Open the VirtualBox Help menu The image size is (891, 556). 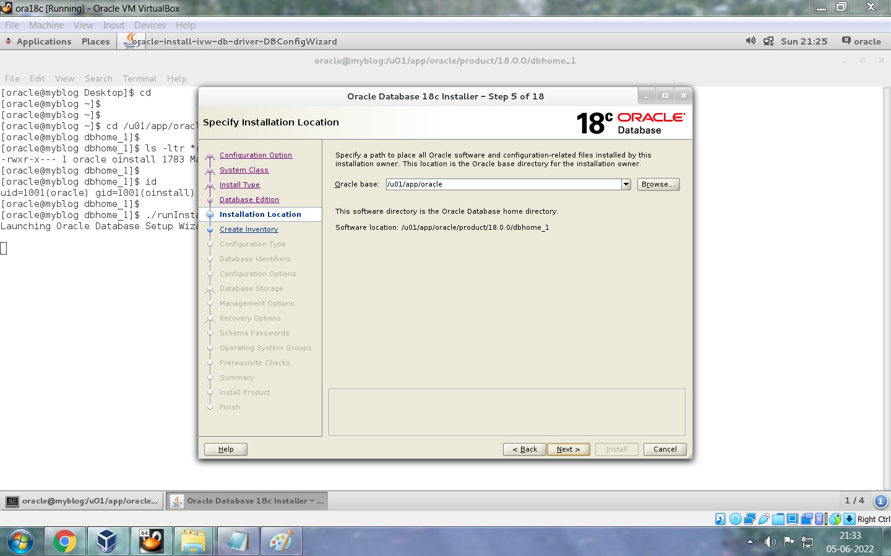(x=186, y=25)
